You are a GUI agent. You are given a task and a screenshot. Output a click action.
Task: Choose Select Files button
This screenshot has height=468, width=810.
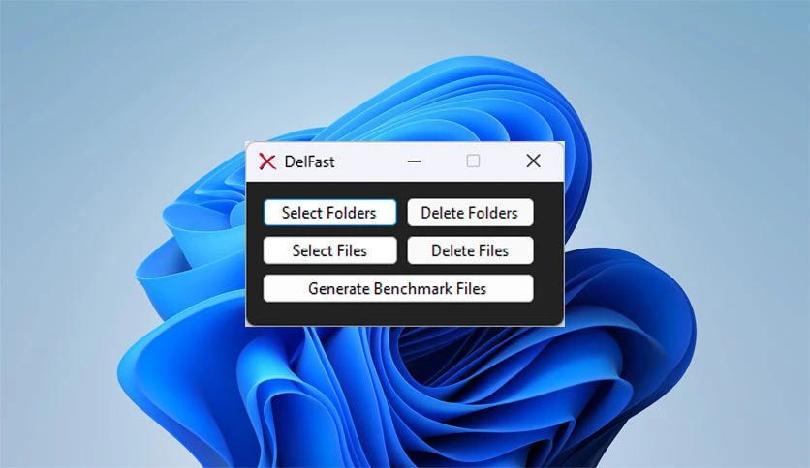329,250
